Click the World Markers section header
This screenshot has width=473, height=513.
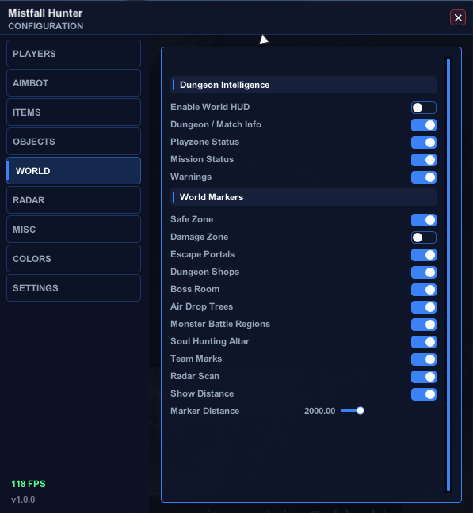pos(303,197)
